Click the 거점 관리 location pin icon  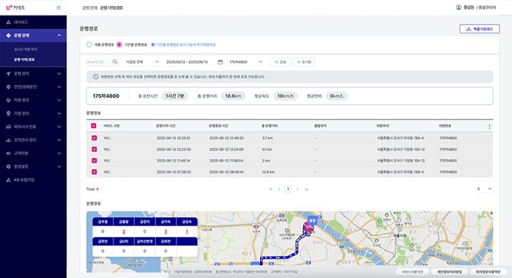[x=9, y=113]
